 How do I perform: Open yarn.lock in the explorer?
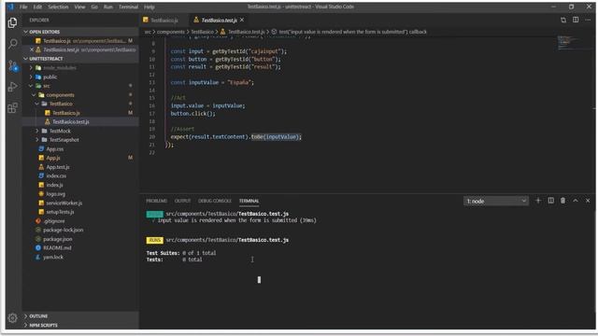[80, 257]
